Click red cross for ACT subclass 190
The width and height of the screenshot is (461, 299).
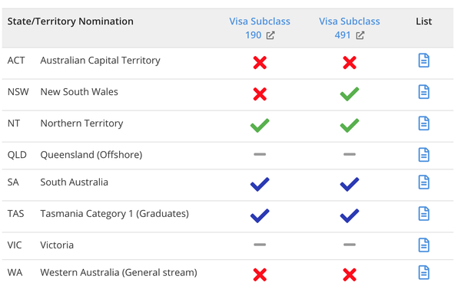260,63
